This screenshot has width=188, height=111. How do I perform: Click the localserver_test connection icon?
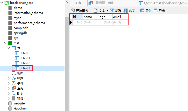[x=7, y=3]
